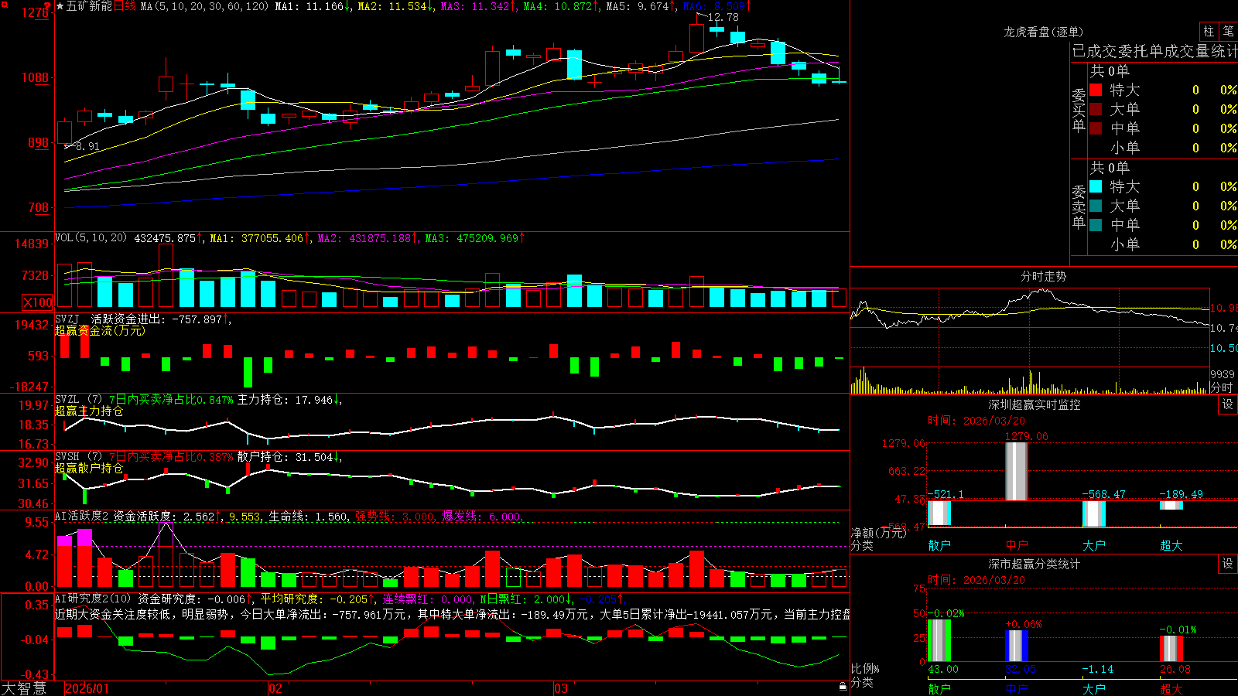The image size is (1238, 696).
Task: Click the SVZJ indicator name
Action: [x=67, y=319]
